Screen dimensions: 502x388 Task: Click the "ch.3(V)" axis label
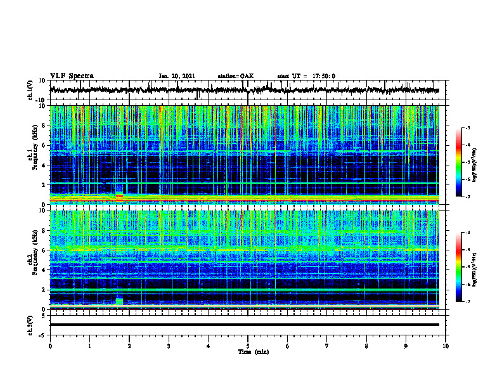coord(30,326)
